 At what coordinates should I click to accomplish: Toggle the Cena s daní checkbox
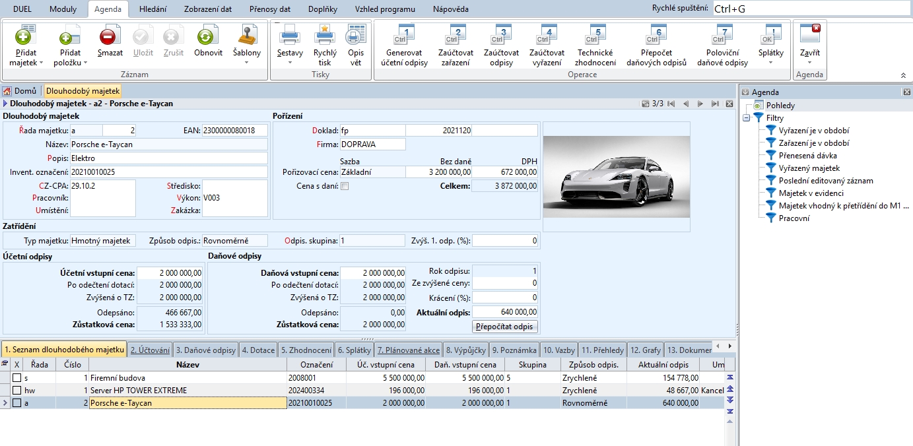click(344, 186)
